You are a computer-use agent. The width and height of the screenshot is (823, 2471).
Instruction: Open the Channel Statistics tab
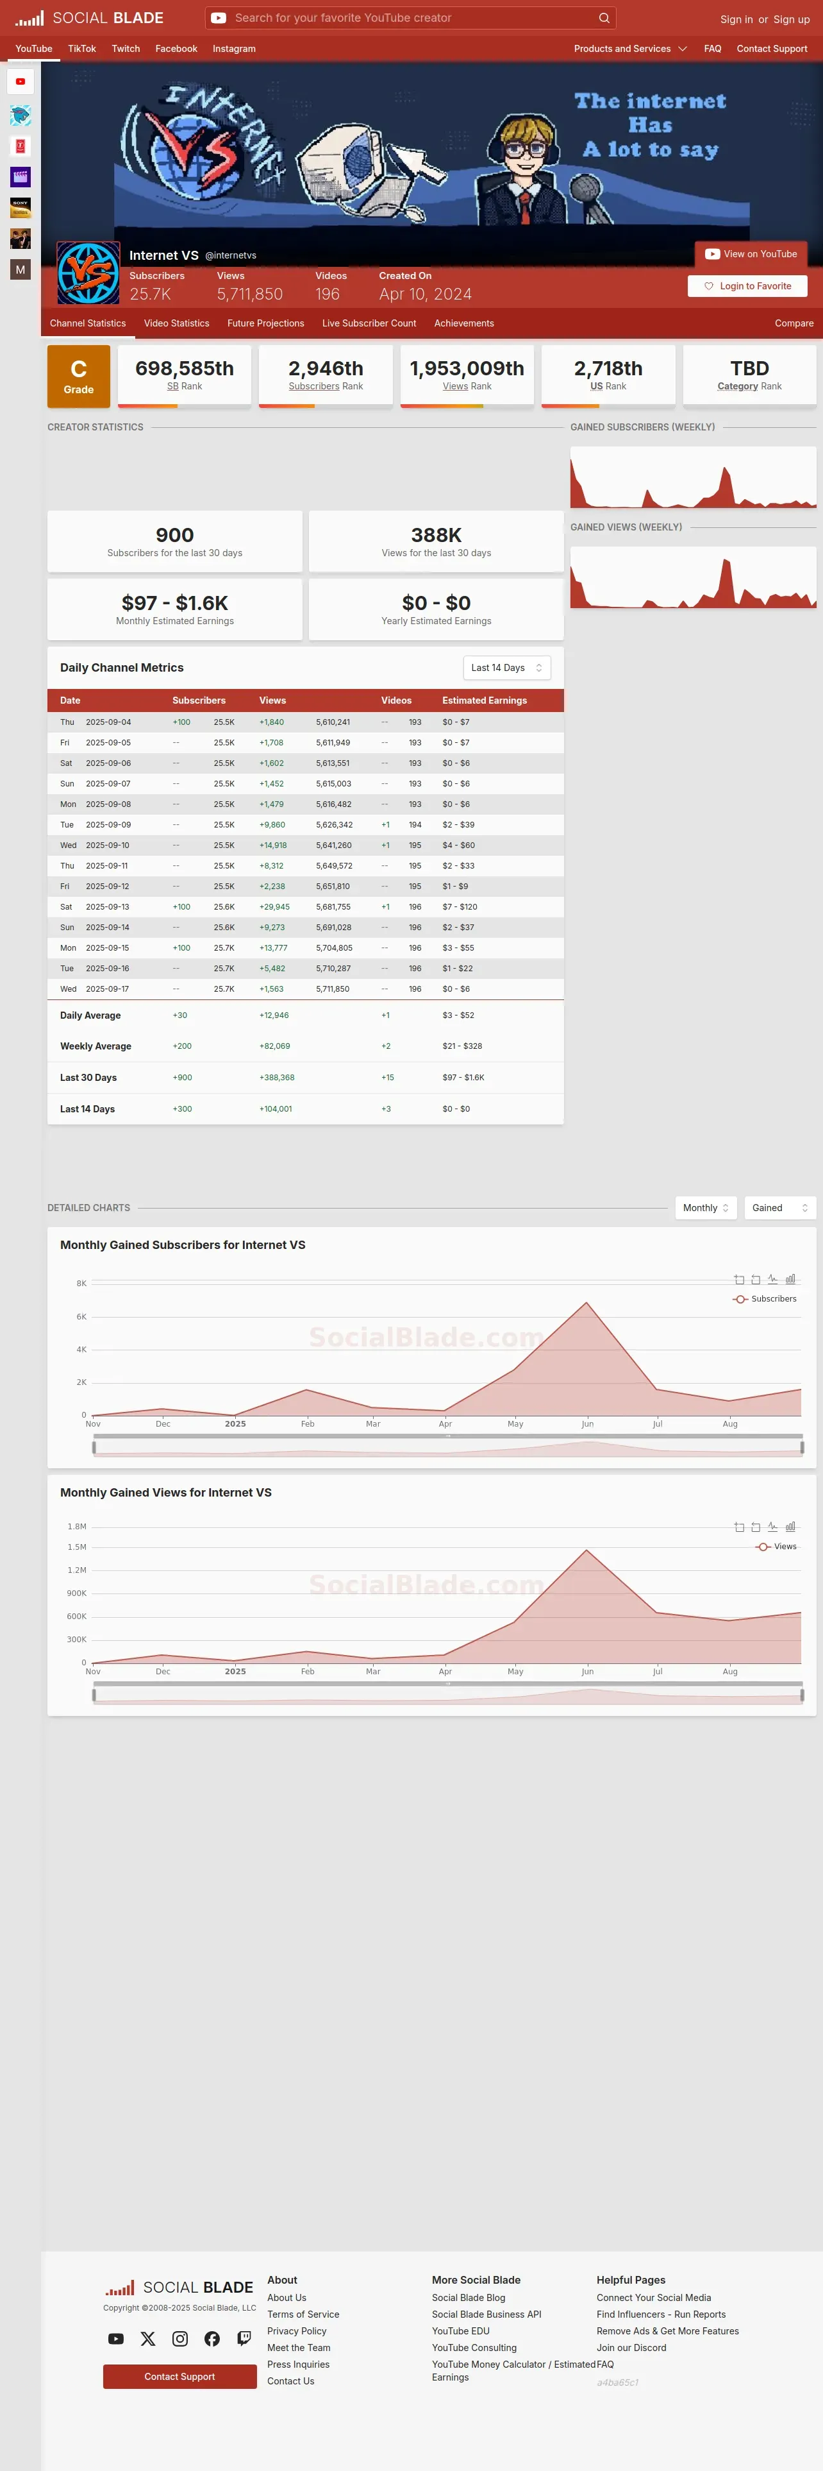click(87, 323)
